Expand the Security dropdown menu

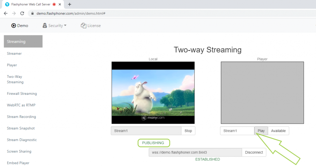point(54,26)
